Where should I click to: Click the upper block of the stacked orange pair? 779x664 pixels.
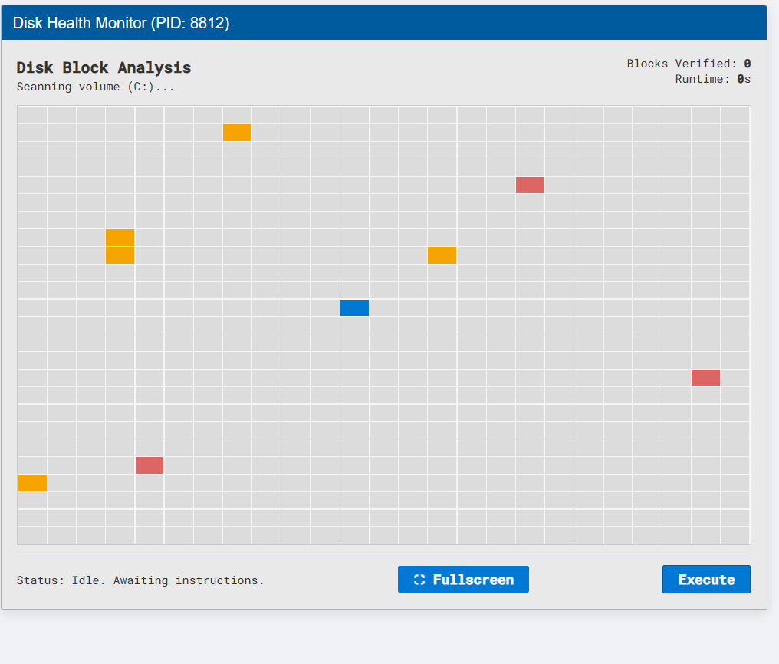click(x=120, y=238)
